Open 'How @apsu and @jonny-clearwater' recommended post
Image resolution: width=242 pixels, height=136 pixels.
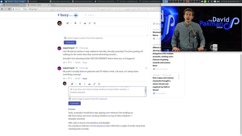163,84
